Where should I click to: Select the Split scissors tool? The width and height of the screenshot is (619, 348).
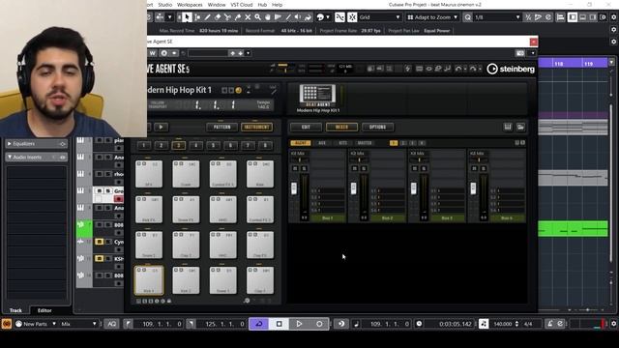pos(227,17)
